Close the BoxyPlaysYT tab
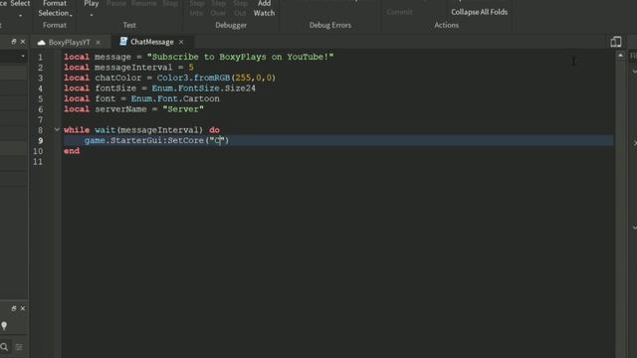This screenshot has height=358, width=637. pyautogui.click(x=98, y=42)
